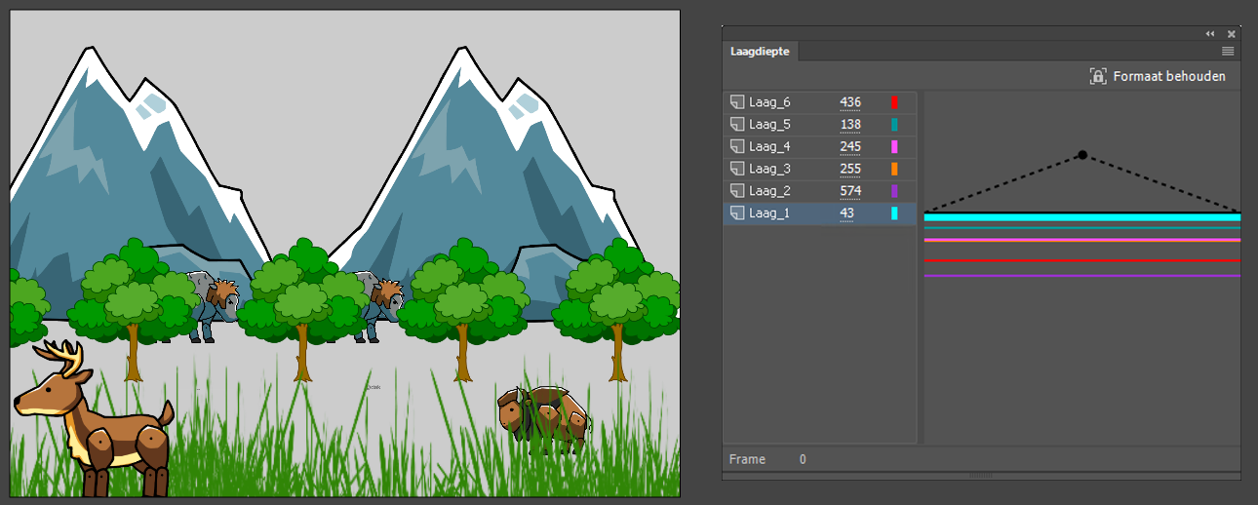Click the red color swatch of Laag_6
The width and height of the screenshot is (1258, 505).
click(x=894, y=101)
